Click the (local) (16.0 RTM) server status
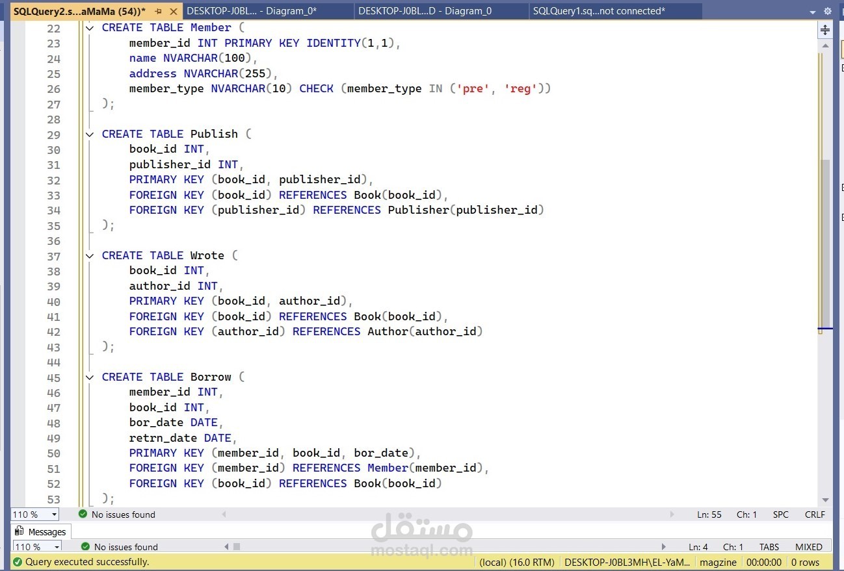 (x=517, y=563)
